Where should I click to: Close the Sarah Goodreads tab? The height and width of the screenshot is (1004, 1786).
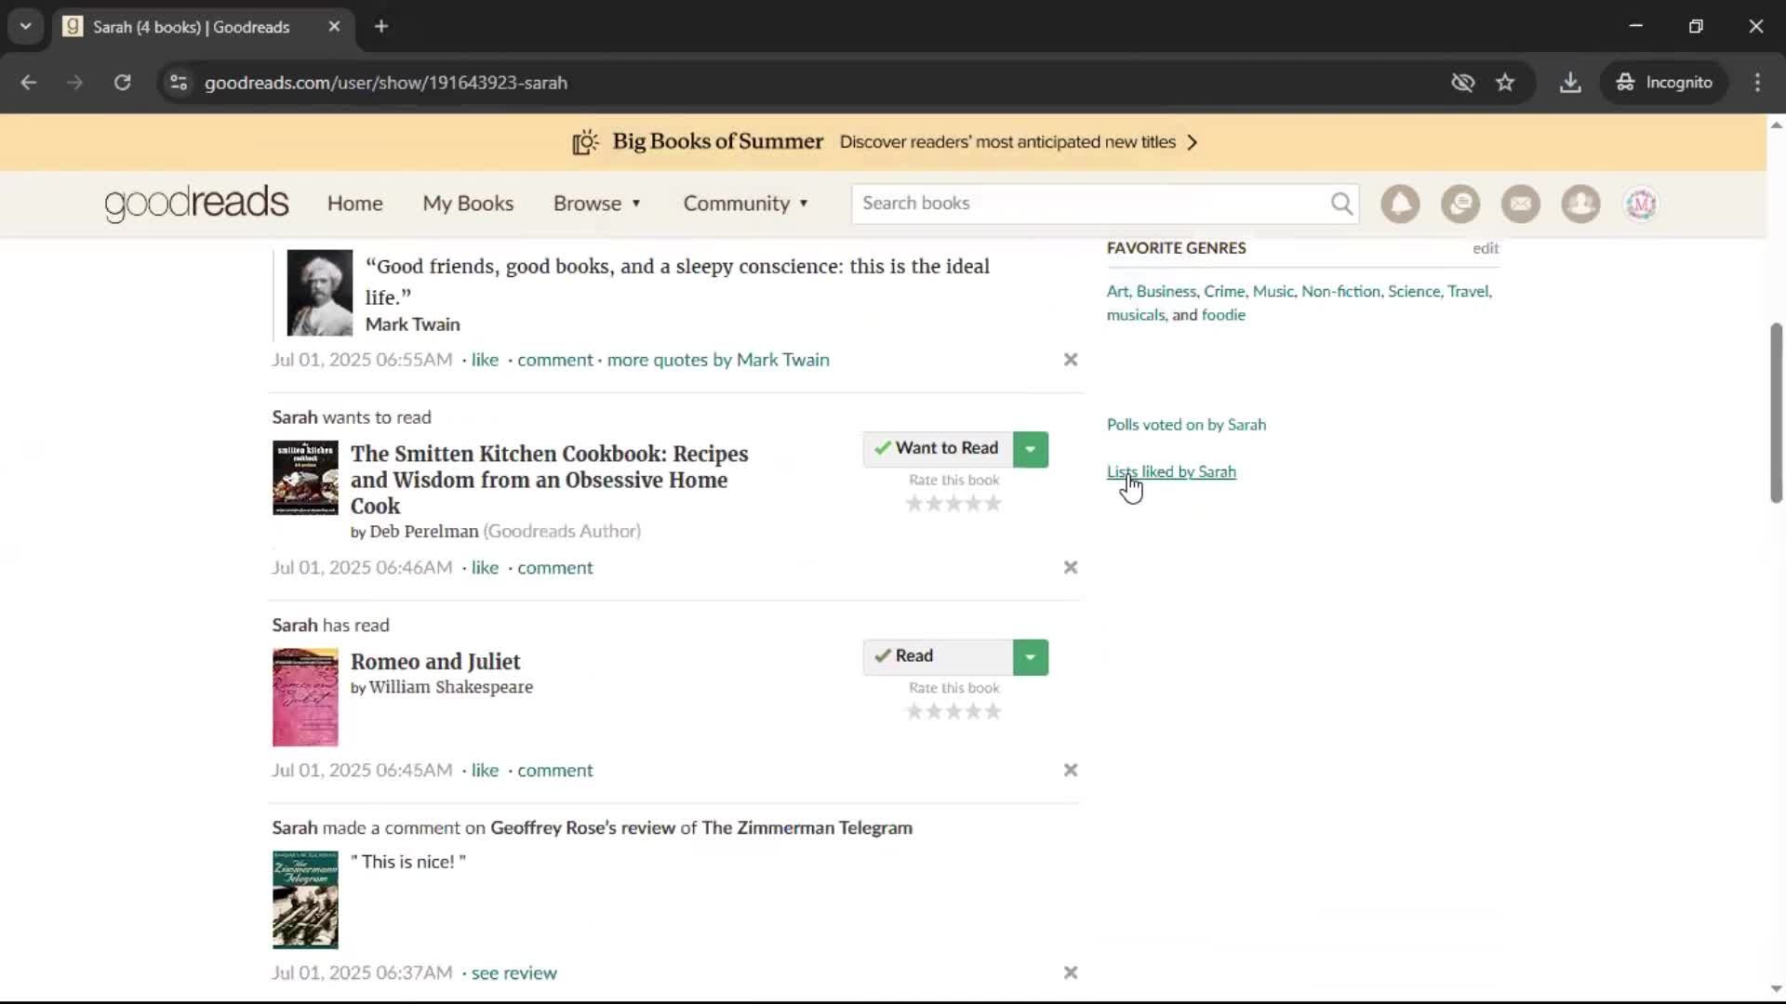[334, 27]
